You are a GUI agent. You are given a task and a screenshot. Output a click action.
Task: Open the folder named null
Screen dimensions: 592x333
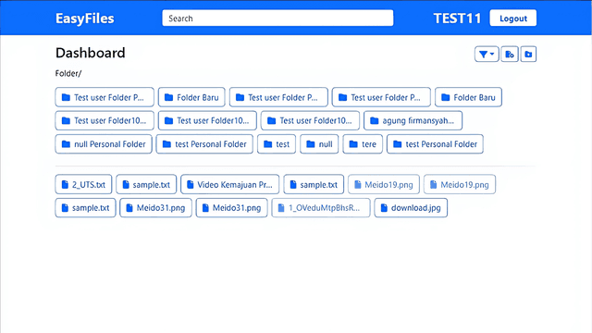(x=319, y=144)
